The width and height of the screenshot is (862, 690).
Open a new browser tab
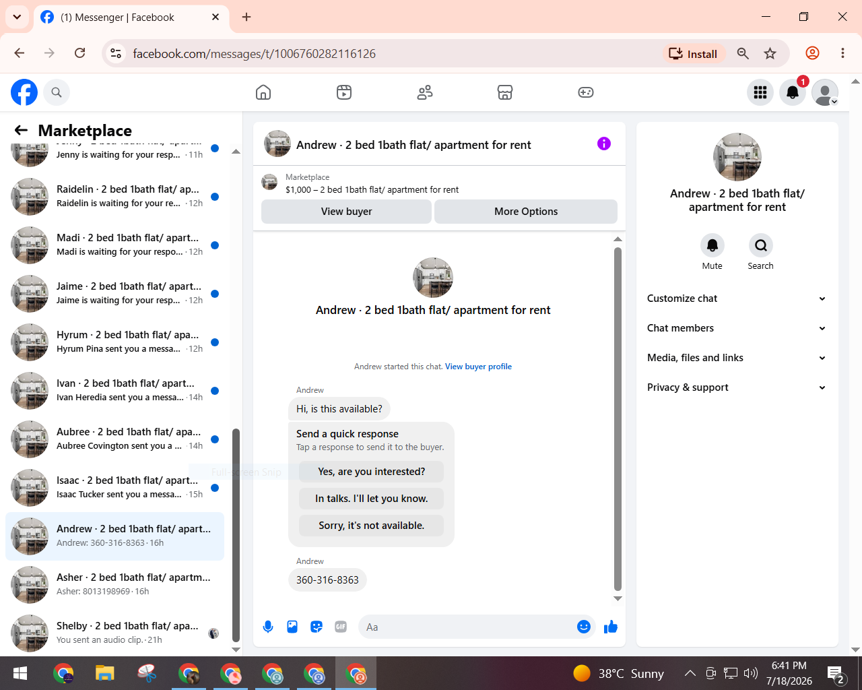[x=246, y=17]
